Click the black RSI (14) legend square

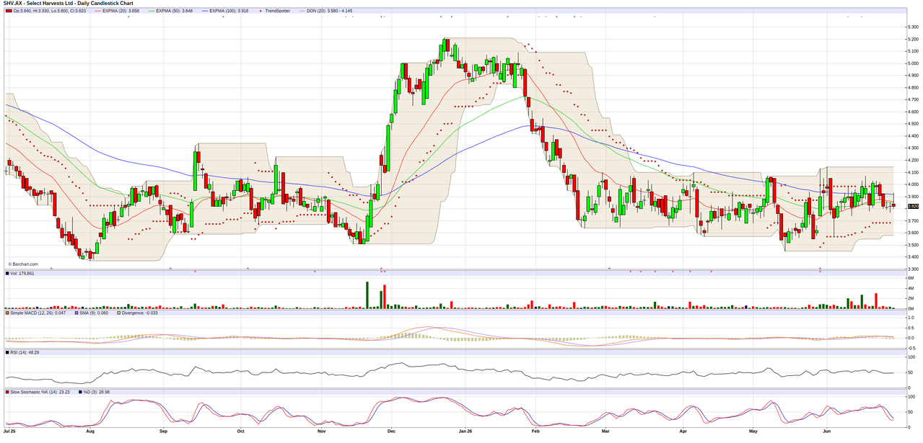click(x=8, y=352)
